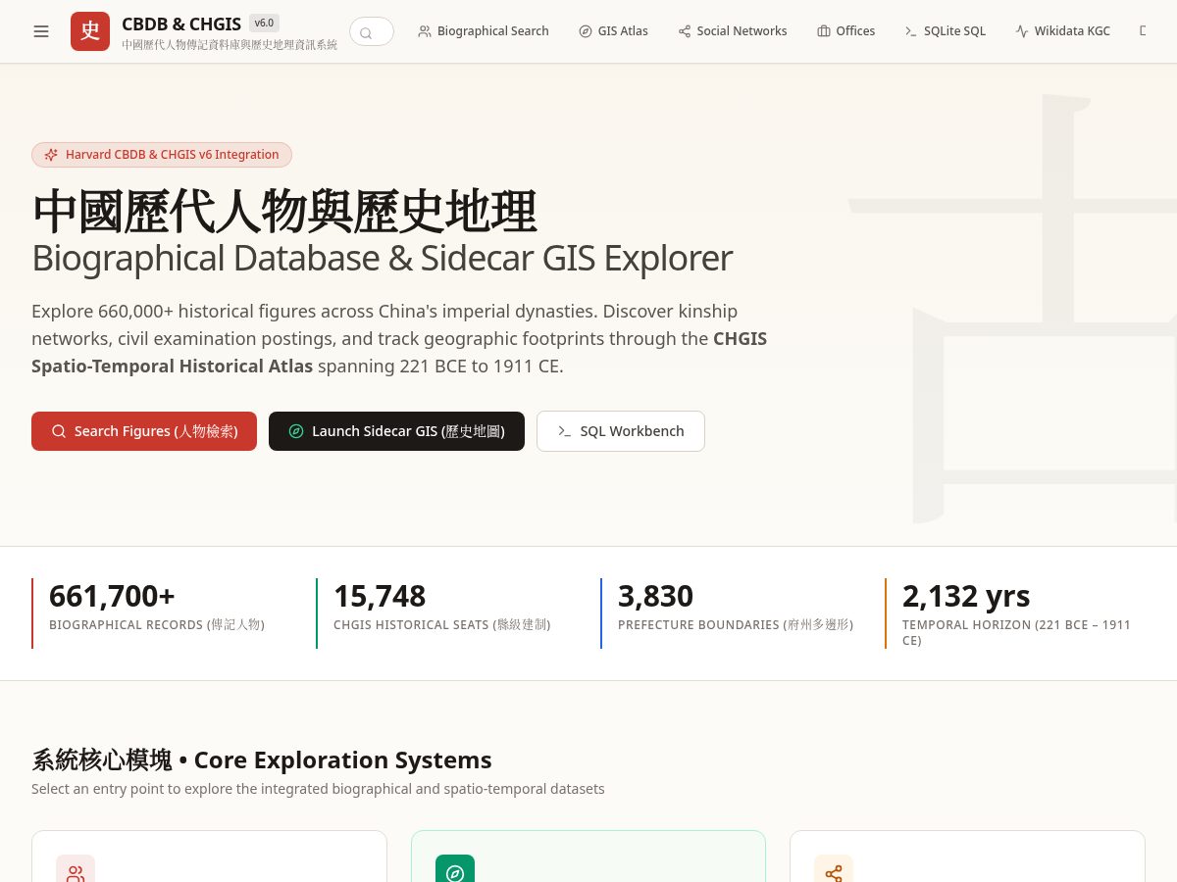Open the Wikidata KGC nav item
The height and width of the screenshot is (882, 1177).
[1062, 31]
